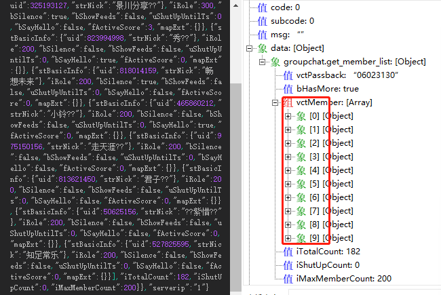Screen dimensions: 441x295
Task: Click the value icon beside iMaxMemberCount
Action: click(288, 279)
